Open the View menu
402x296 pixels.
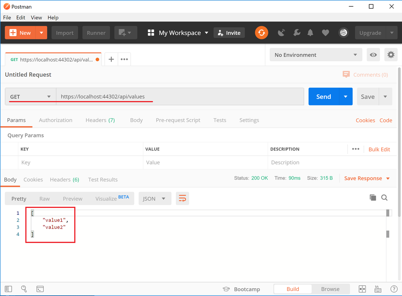tap(36, 17)
